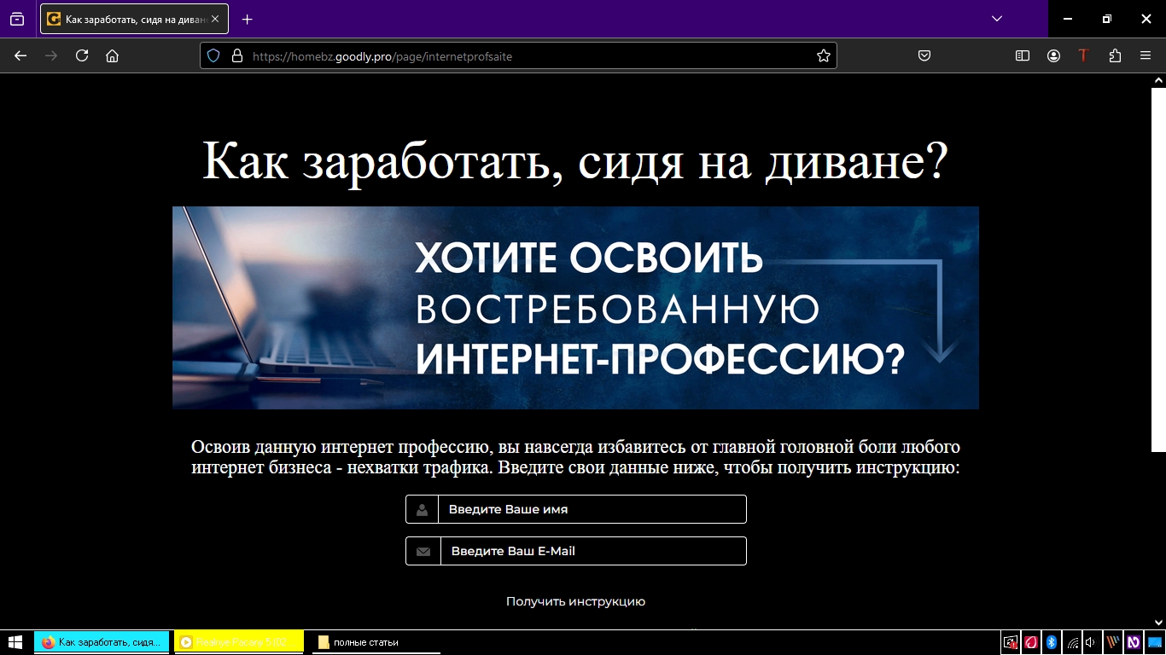Go forward with the greyed arrow

click(51, 55)
